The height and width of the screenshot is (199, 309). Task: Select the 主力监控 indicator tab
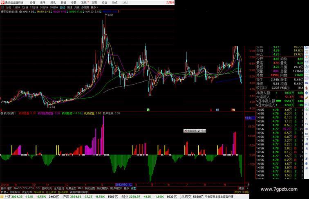pos(59,188)
